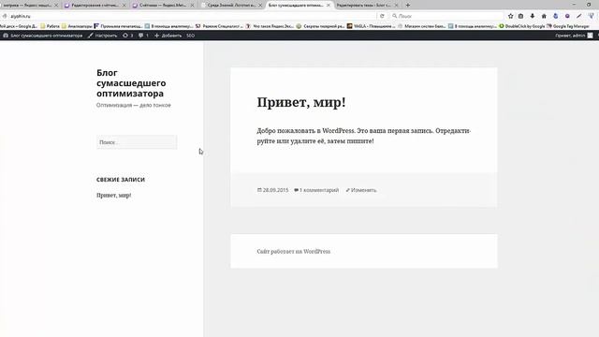Open the bookmarks library clipboard icon
The image size is (599, 337).
520,16
